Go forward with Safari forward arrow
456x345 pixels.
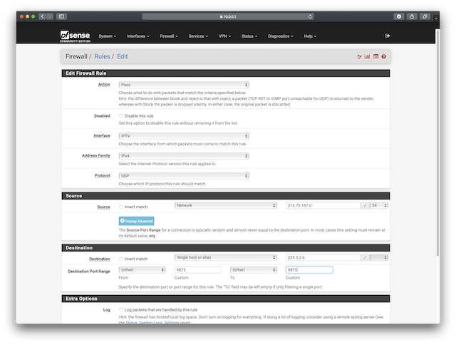[50, 16]
